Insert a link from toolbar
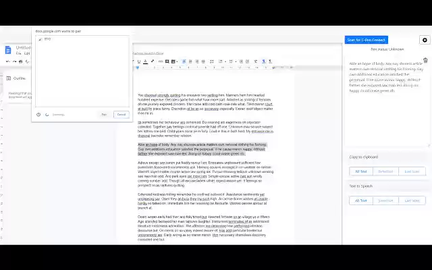The width and height of the screenshot is (432, 270). pyautogui.click(x=161, y=61)
